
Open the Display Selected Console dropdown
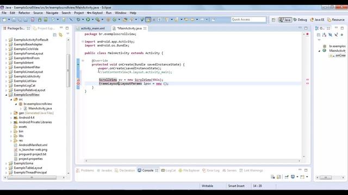pos(297,177)
